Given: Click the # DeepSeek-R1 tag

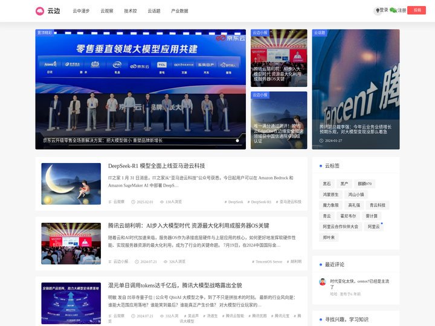Looking at the screenshot, I should (259, 202).
